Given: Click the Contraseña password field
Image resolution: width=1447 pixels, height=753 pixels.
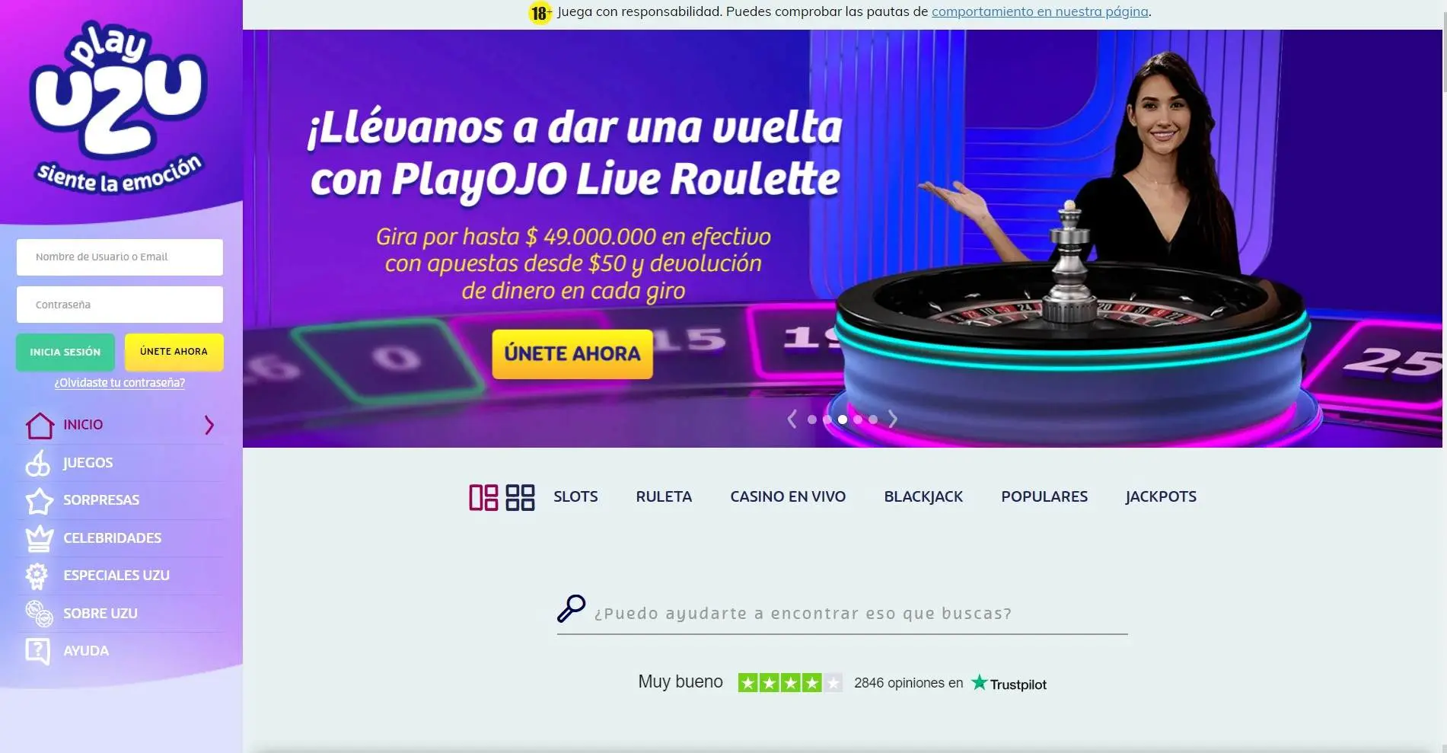Looking at the screenshot, I should tap(120, 305).
